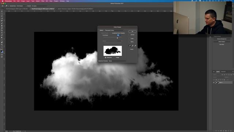The image size is (234, 132).
Task: Open the Sample All Layers dropdown
Action: [x=39, y=6]
